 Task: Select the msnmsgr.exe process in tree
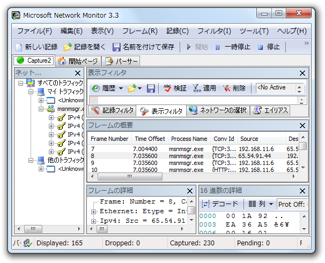(70, 109)
